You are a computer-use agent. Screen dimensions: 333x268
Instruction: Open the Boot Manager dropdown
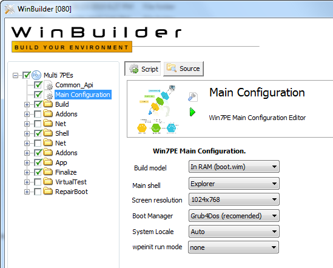pyautogui.click(x=234, y=216)
